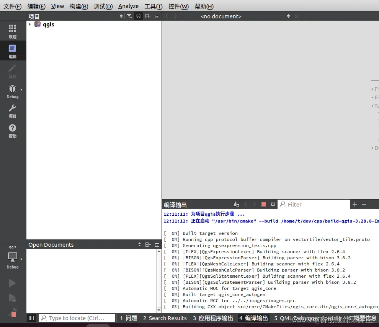379x327 pixels.
Task: Click the build hammer button with stop indicator
Action: (13, 312)
